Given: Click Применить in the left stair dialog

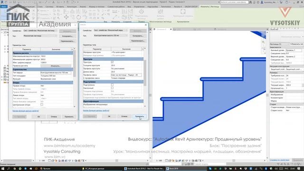Looking at the screenshot, I should tap(69, 117).
